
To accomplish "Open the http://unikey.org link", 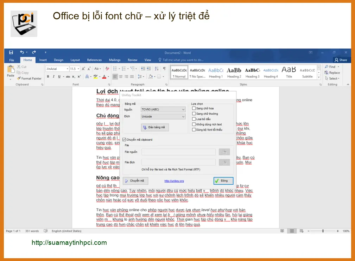I will point(174,181).
